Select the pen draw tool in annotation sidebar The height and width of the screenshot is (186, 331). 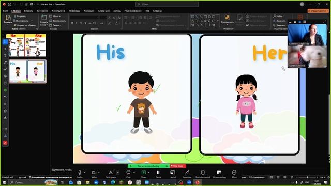[5, 63]
